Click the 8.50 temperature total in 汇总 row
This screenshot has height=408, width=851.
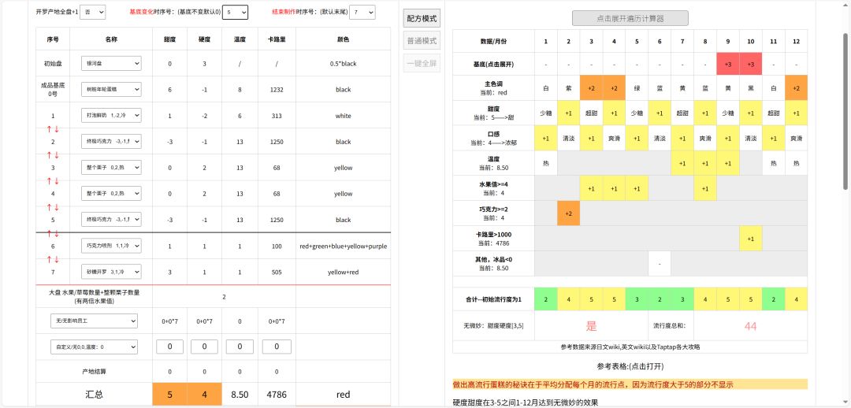240,395
